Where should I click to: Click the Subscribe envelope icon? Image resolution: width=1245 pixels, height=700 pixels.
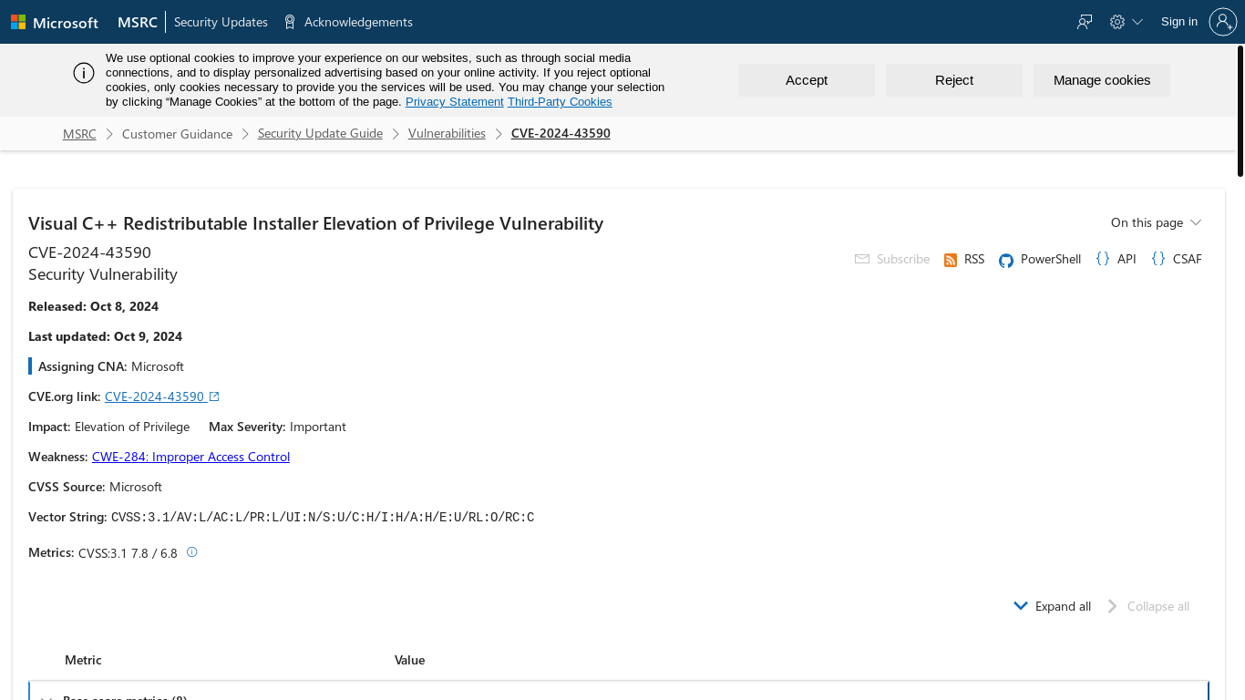[862, 260]
